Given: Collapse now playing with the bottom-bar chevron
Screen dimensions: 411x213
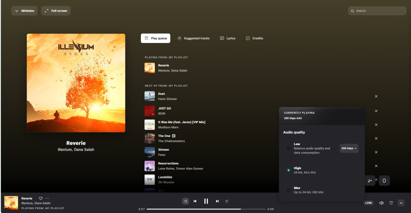Looking at the screenshot, I should [401, 203].
